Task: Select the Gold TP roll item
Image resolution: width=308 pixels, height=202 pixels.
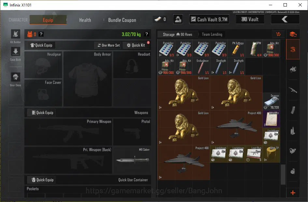Action: (271, 154)
